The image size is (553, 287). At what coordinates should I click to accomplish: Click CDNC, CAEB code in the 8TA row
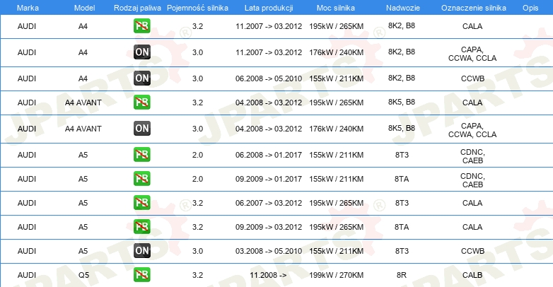[472, 180]
